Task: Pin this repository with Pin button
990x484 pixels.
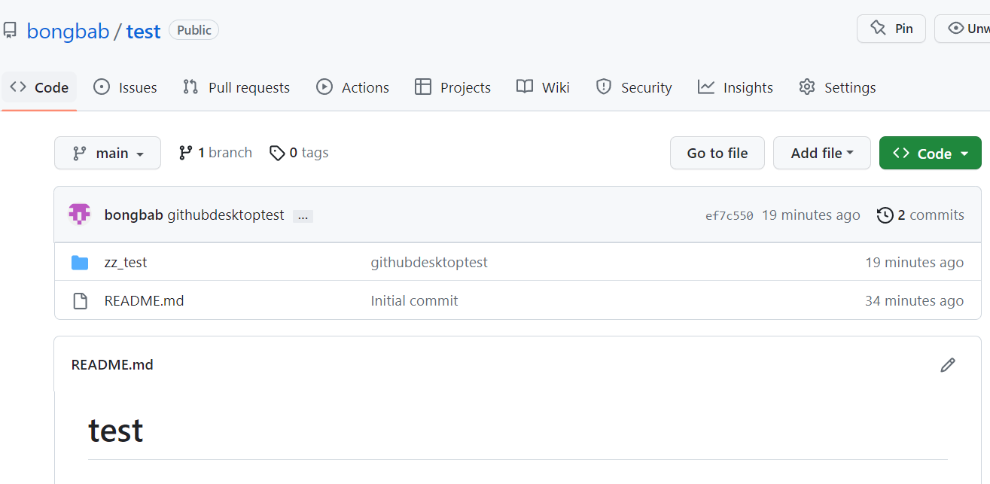Action: coord(891,29)
